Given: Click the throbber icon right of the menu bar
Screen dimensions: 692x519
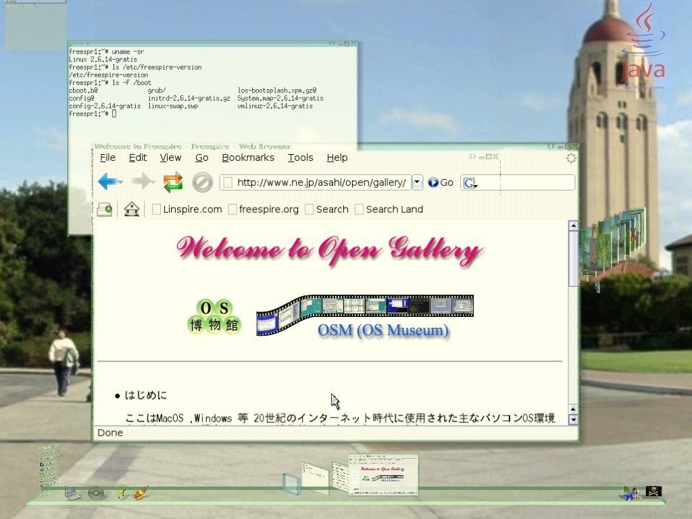Looking at the screenshot, I should (571, 158).
